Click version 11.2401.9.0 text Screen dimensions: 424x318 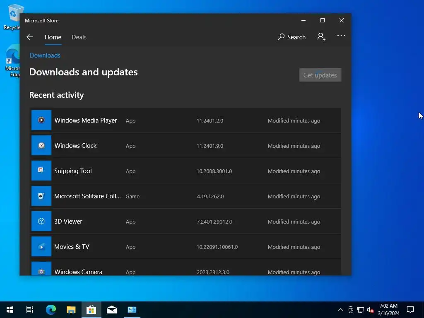tap(210, 146)
